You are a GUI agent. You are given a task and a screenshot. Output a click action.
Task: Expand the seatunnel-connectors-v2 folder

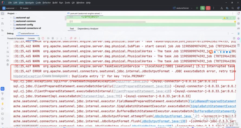tap(11, 28)
